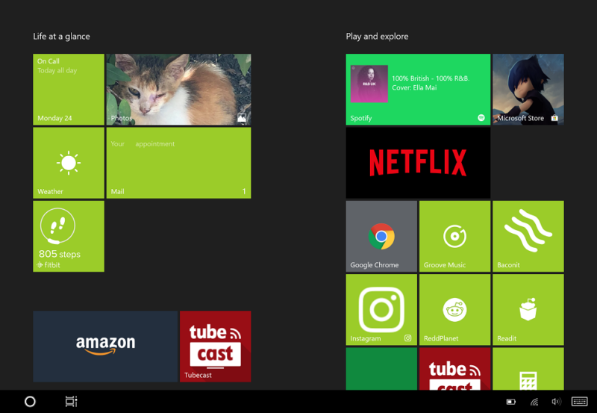Open the Weather tile

(x=69, y=163)
